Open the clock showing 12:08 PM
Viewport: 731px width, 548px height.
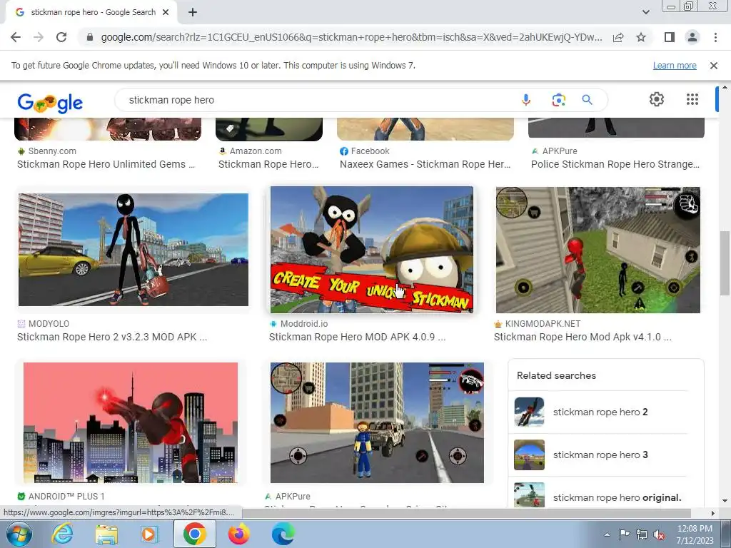695,534
